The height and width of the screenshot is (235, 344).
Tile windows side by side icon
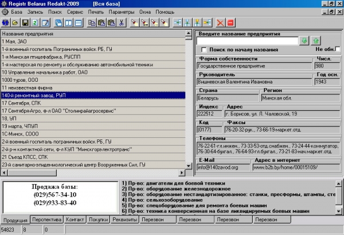[69, 23]
